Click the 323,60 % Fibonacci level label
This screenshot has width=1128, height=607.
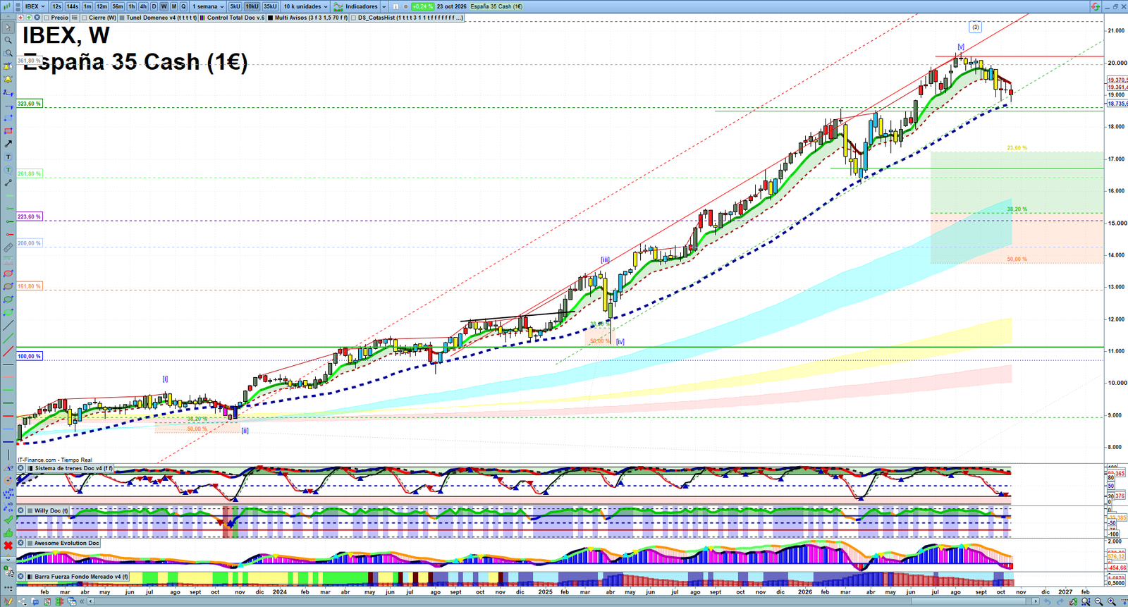[x=30, y=104]
